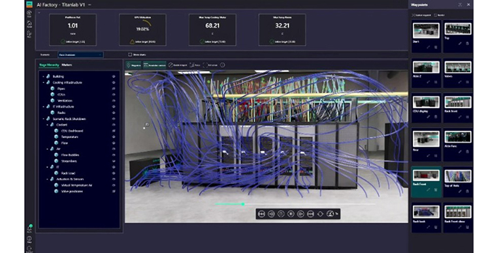Edit the Rack Front close waypoint

click(460, 227)
